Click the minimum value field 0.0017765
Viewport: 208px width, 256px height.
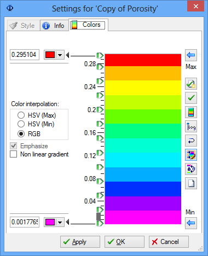click(25, 222)
